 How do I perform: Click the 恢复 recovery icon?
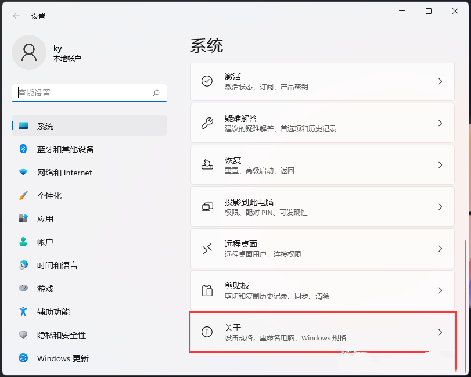tap(207, 165)
